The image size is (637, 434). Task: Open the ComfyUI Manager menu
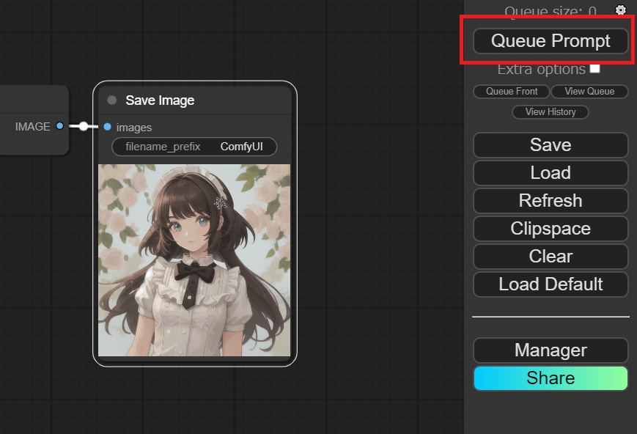[551, 350]
